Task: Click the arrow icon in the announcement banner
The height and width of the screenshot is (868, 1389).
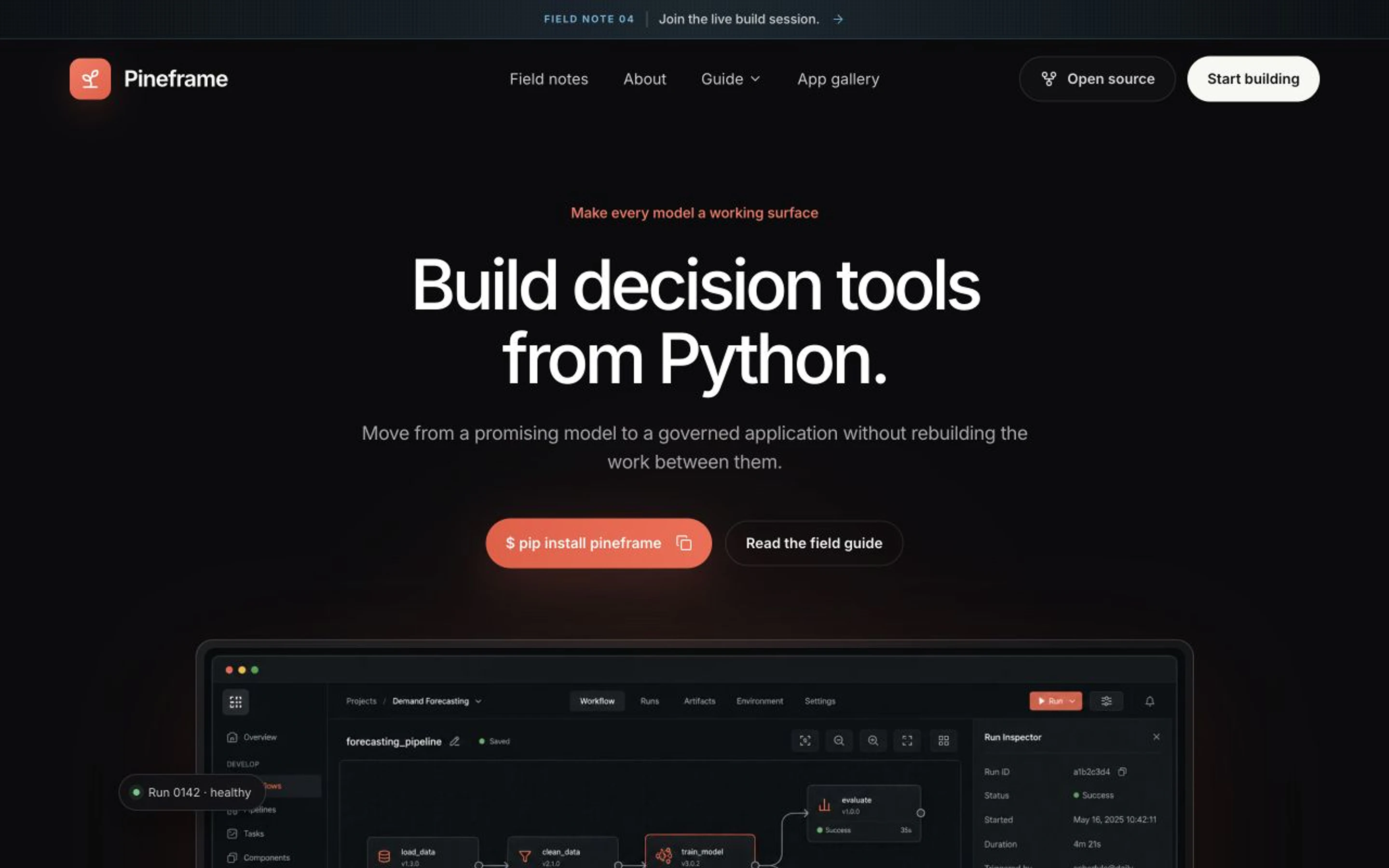Action: pyautogui.click(x=838, y=19)
